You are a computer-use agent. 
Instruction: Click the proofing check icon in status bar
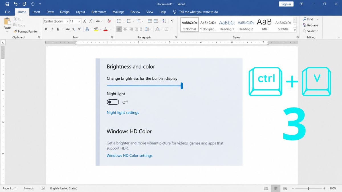43,188
